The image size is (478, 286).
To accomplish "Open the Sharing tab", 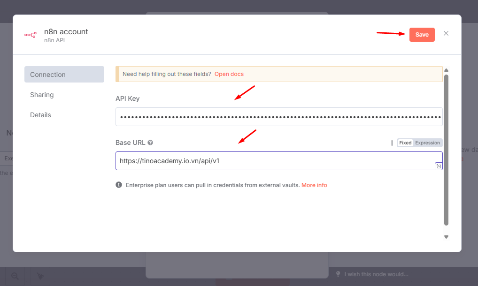I will tap(42, 95).
